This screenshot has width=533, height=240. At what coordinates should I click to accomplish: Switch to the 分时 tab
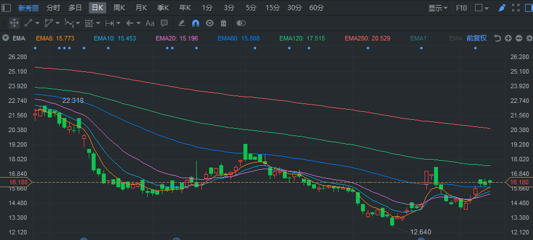(x=53, y=8)
